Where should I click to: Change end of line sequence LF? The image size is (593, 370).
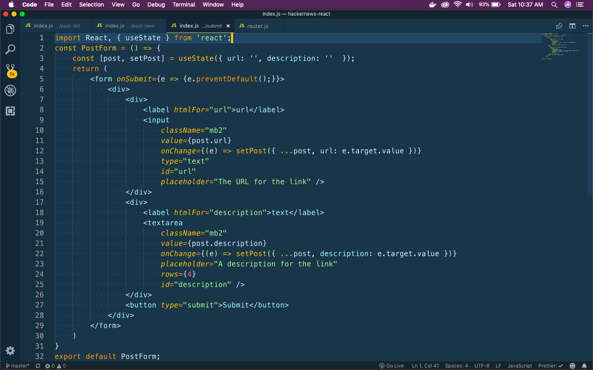[x=498, y=366]
